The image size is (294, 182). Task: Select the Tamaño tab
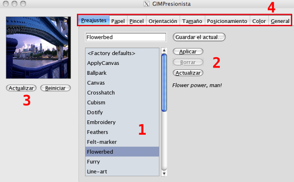point(192,21)
